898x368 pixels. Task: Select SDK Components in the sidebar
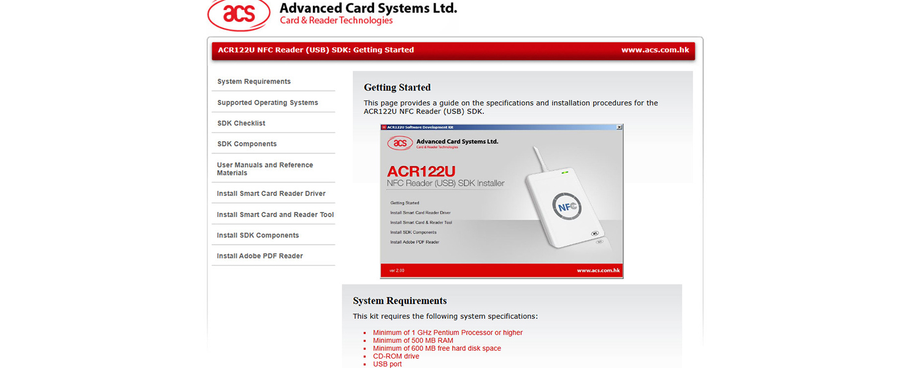[x=247, y=144]
